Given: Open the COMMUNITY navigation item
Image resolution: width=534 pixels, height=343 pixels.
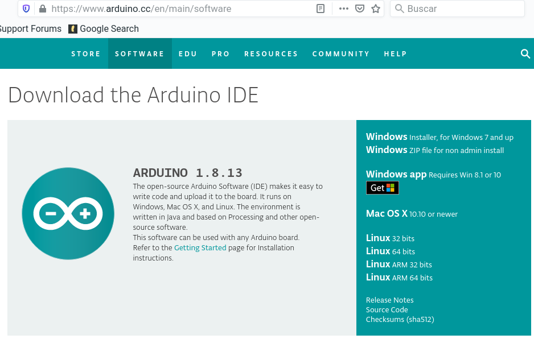Looking at the screenshot, I should point(340,53).
